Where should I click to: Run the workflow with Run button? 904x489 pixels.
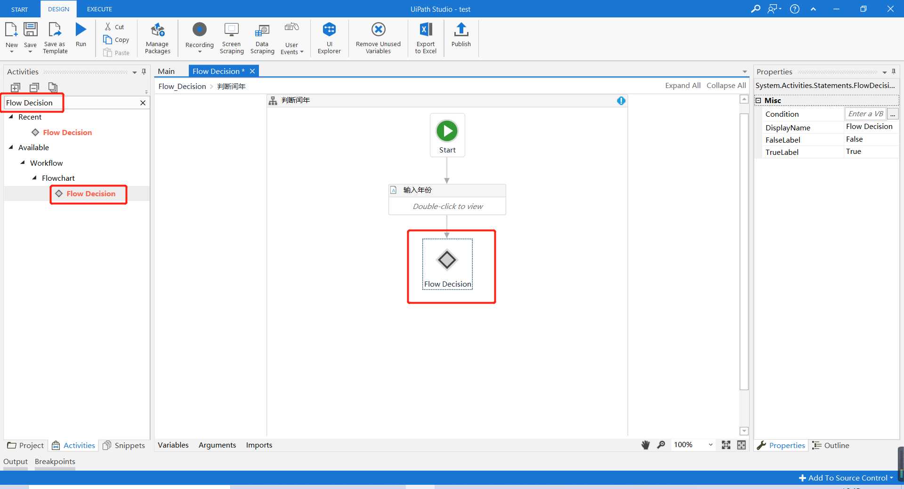pos(81,30)
